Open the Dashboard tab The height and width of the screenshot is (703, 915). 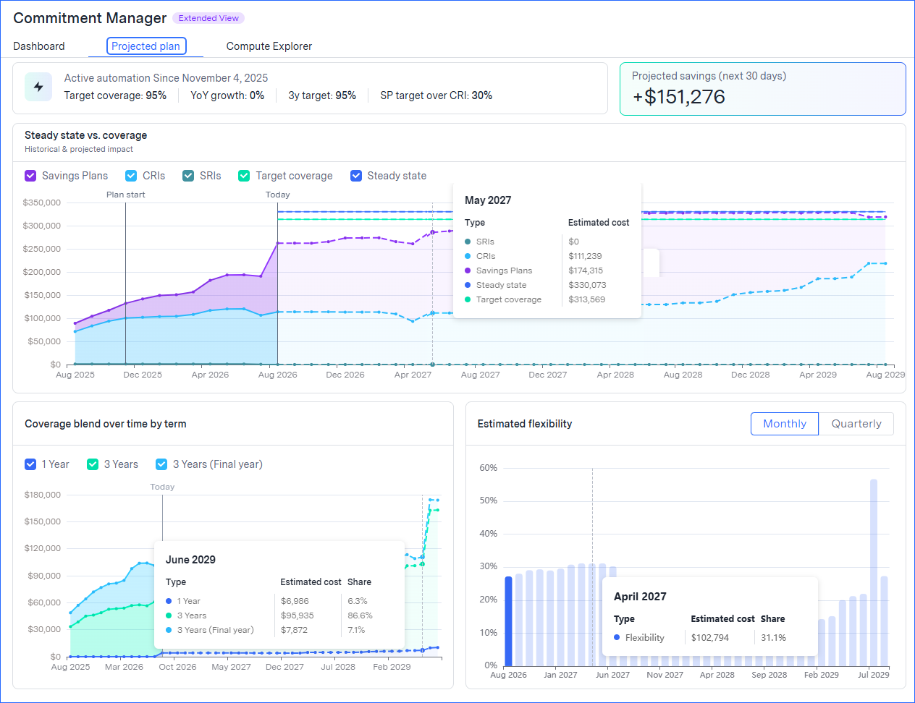tap(39, 46)
